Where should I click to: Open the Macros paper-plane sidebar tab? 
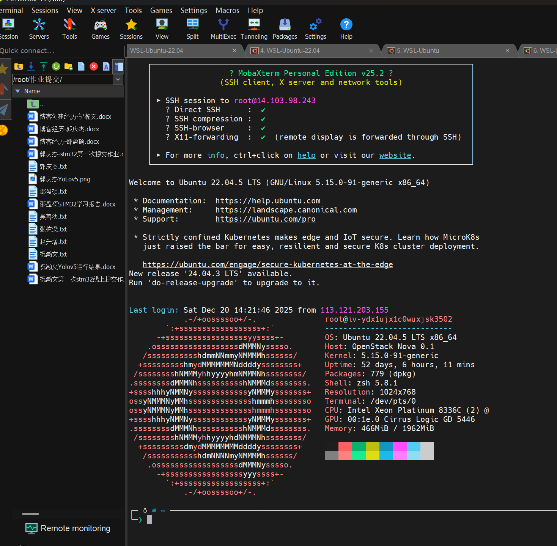pos(4,110)
